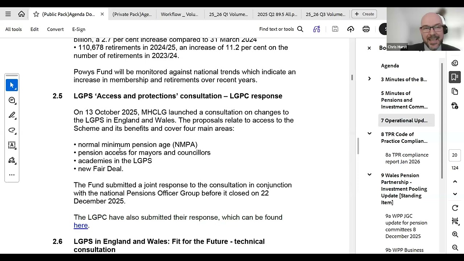Open 9a WPP JGC update bookmark
This screenshot has height=261, width=464.
tap(406, 226)
